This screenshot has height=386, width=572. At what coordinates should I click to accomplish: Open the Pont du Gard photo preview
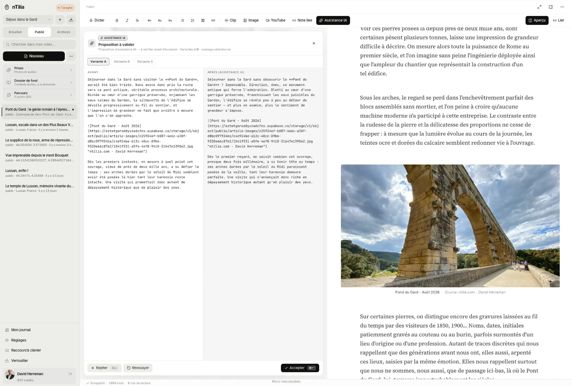[450, 226]
